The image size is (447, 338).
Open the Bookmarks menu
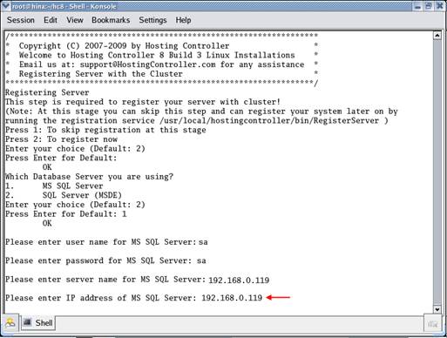tap(111, 20)
